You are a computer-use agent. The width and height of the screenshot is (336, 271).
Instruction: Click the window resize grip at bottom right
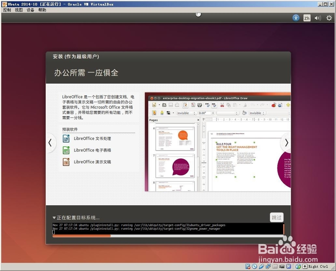pyautogui.click(x=332, y=267)
